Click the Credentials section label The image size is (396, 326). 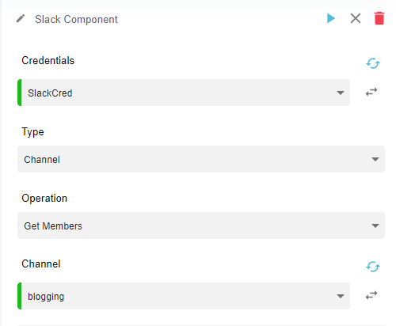point(48,60)
